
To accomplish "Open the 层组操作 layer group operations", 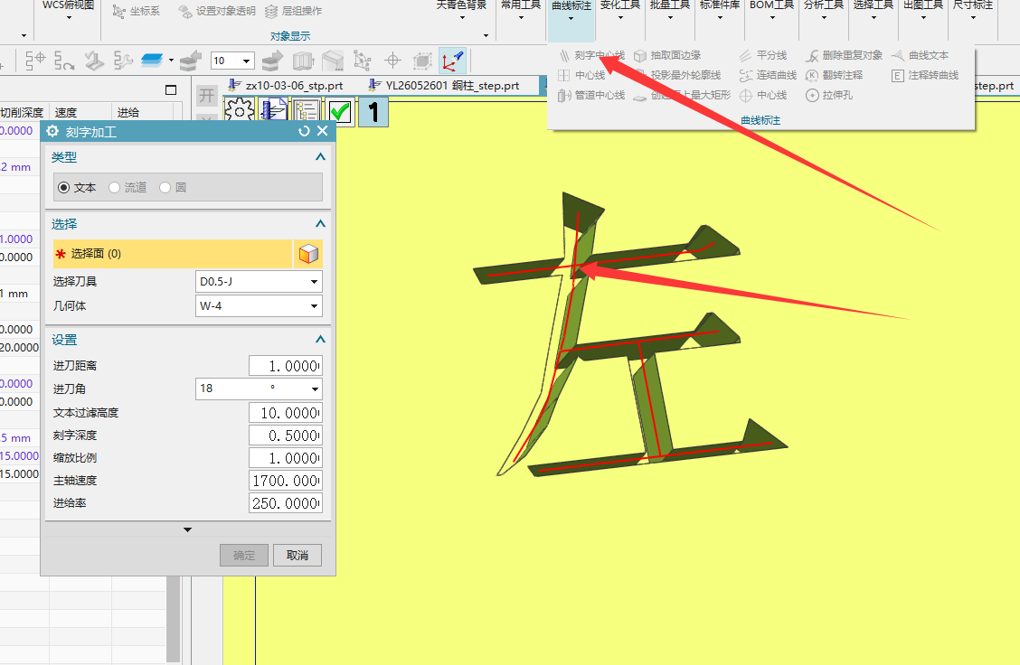I will [293, 11].
